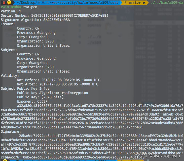Click the modulus line starting c978be6a
The image size is (184, 161).
click(x=92, y=119)
